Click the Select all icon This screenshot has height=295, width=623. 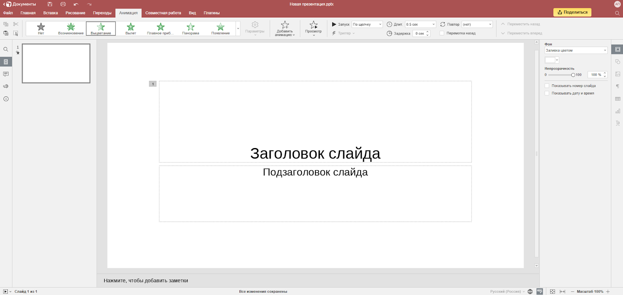click(x=16, y=33)
